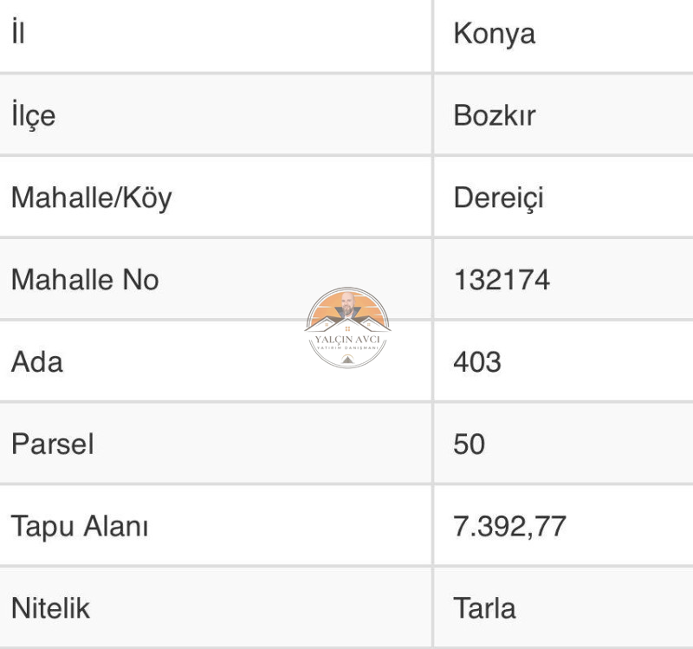
Task: Select the Dereiçi value
Action: [x=499, y=198]
